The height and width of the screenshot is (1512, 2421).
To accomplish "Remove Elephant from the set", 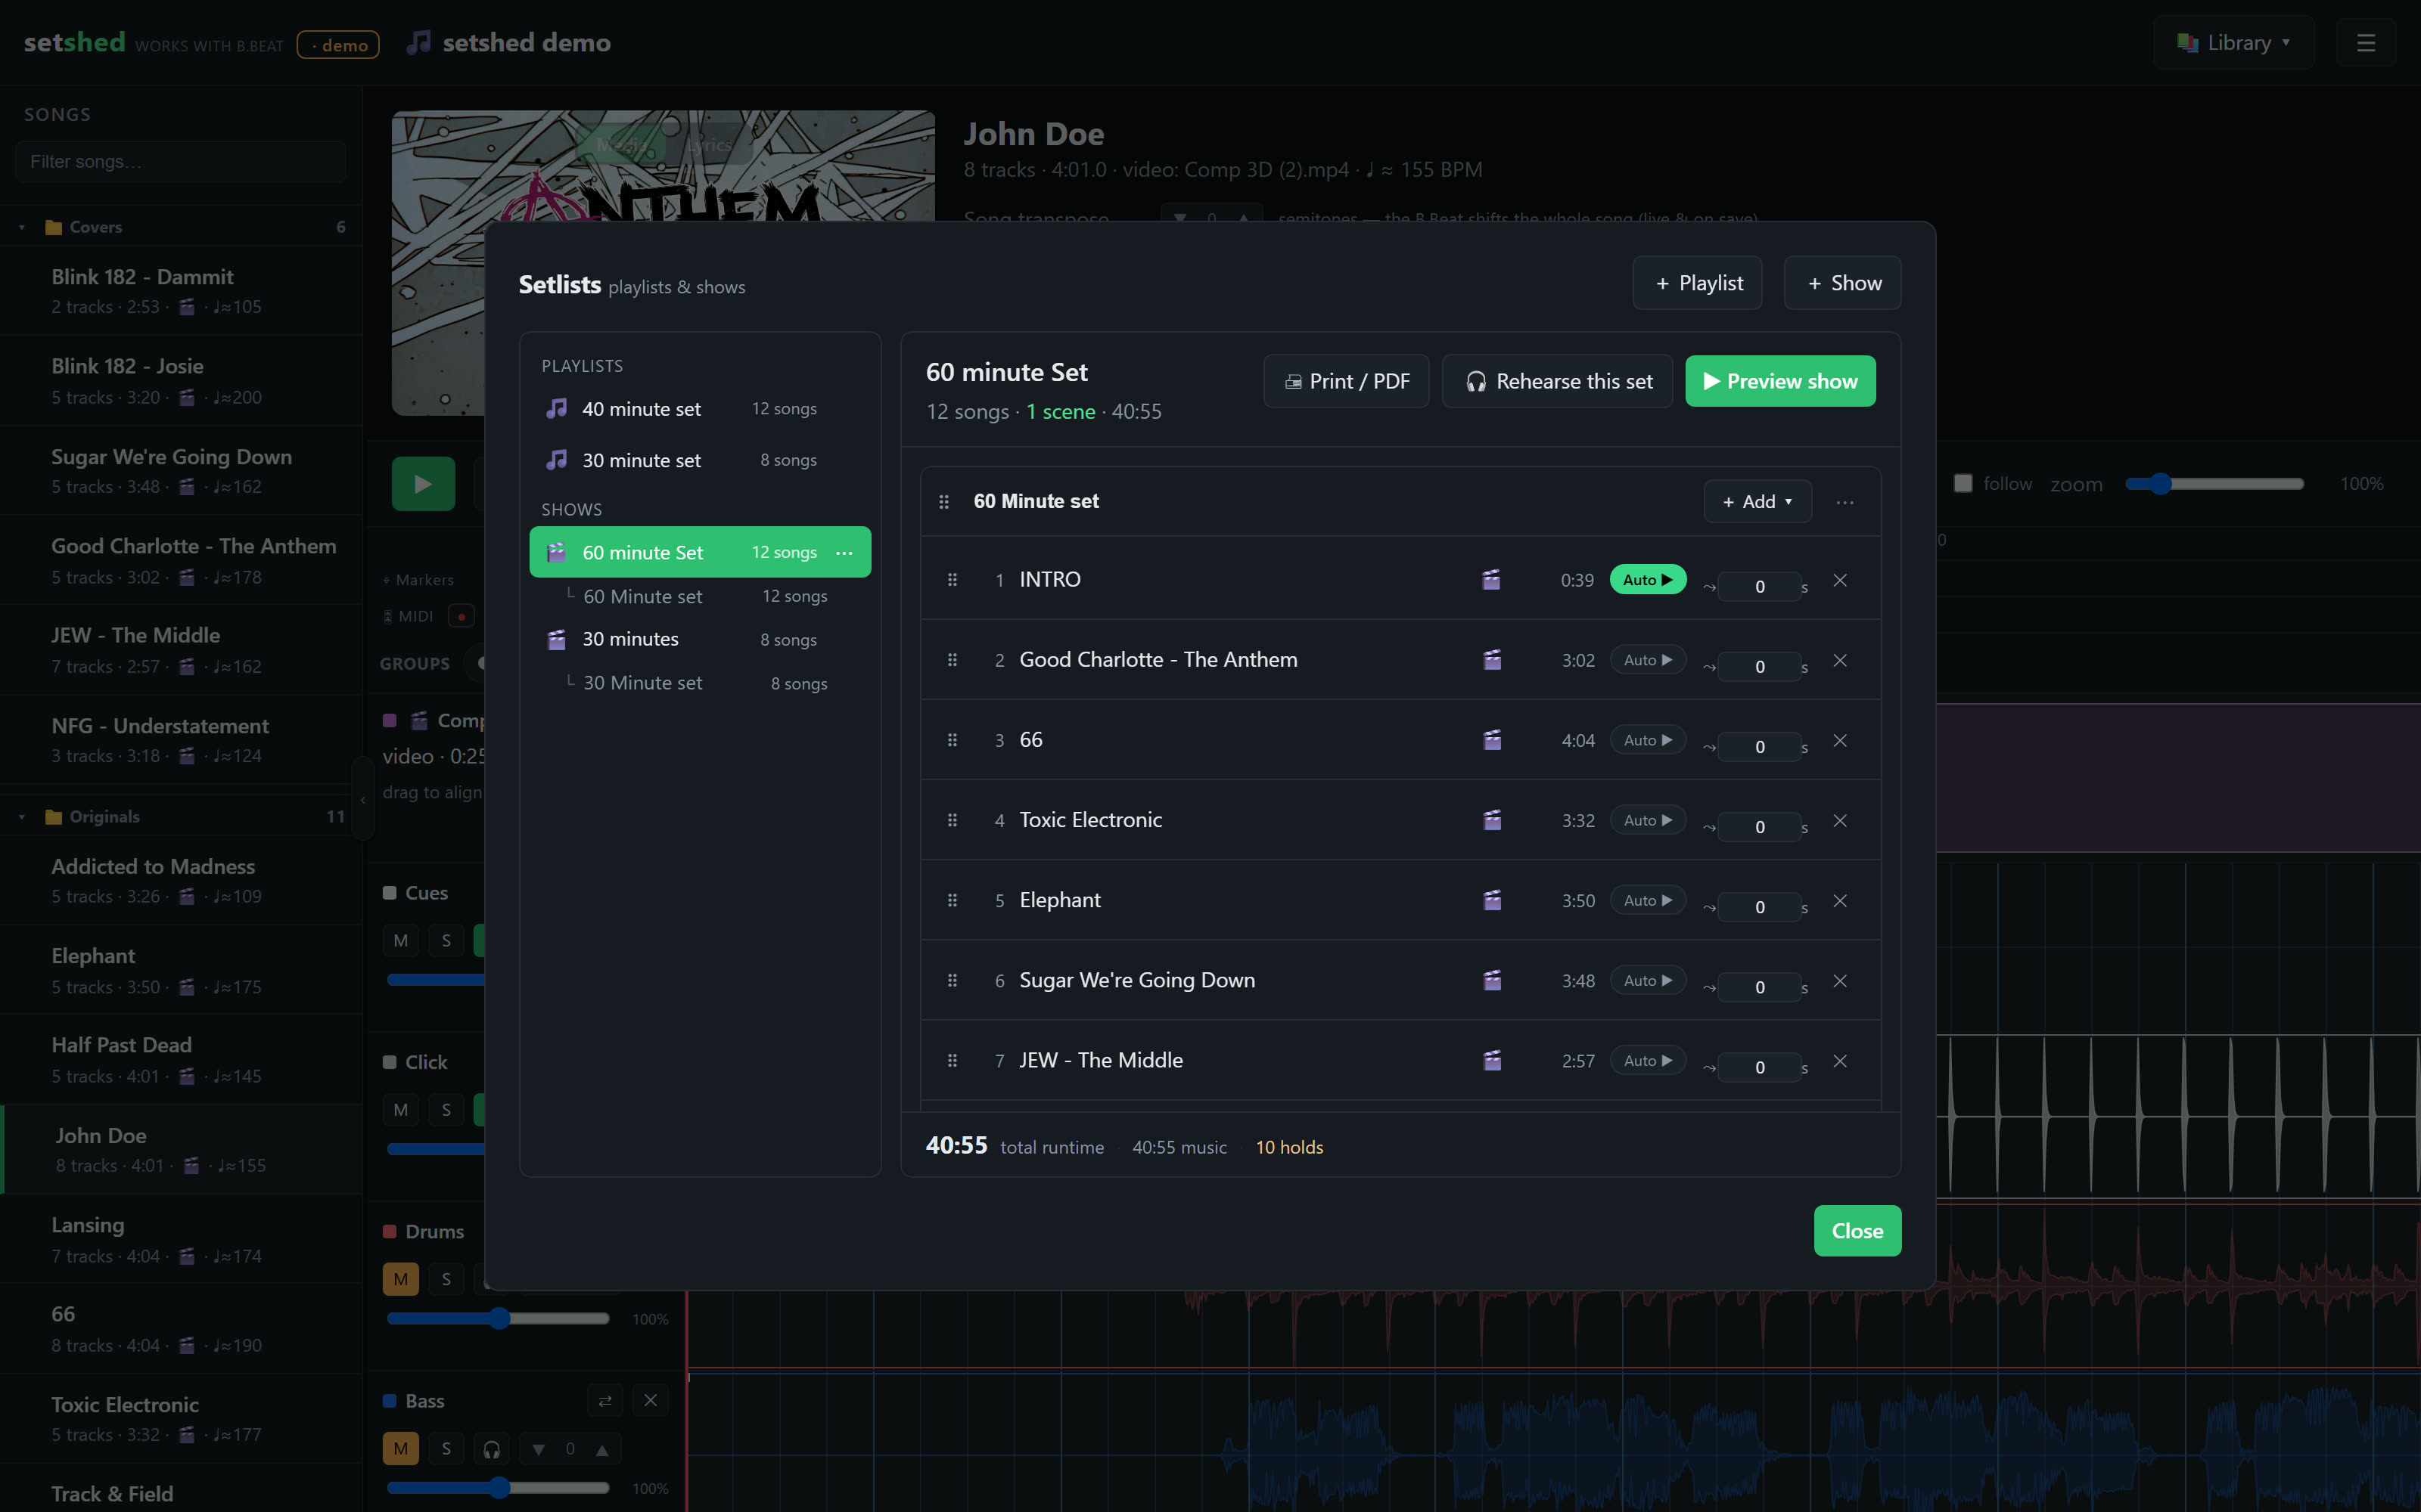I will [1840, 900].
